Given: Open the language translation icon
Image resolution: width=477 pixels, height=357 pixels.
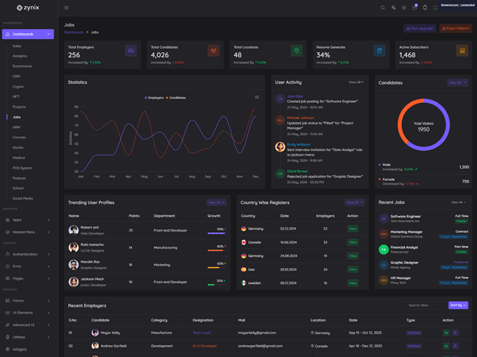Looking at the screenshot, I should click(394, 8).
